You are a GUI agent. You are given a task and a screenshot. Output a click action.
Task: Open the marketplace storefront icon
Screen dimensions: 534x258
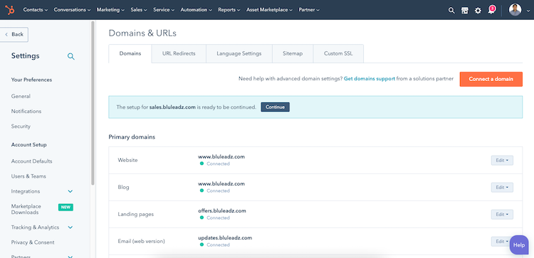pos(464,10)
